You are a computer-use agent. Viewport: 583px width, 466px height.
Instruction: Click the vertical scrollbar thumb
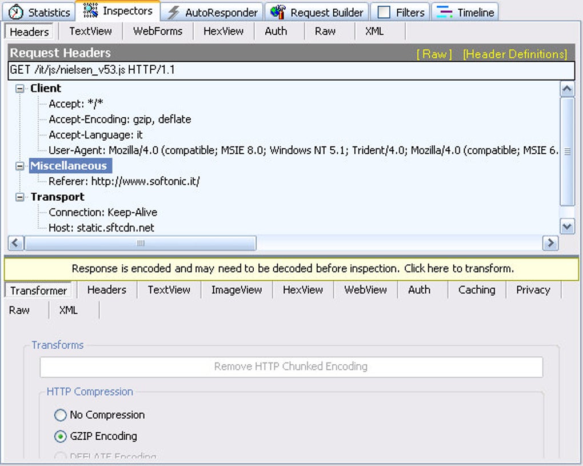coord(567,152)
